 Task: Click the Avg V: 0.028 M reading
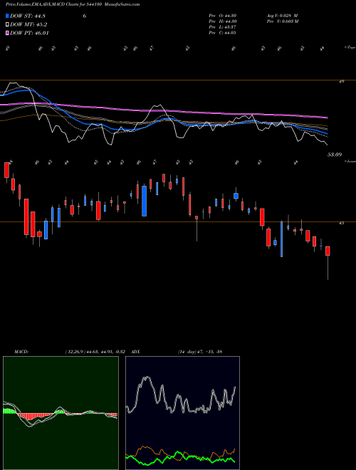click(x=282, y=16)
